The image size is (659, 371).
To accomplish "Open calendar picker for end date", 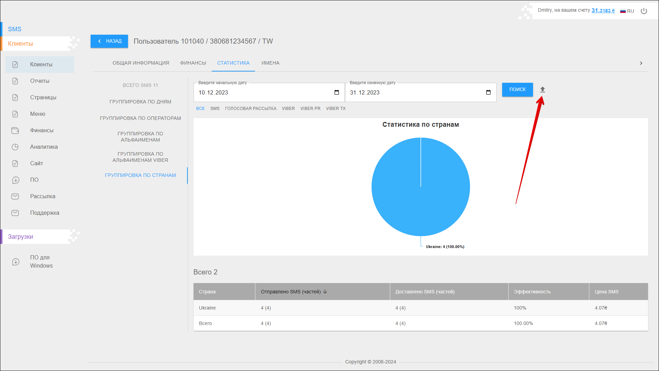I will click(488, 92).
